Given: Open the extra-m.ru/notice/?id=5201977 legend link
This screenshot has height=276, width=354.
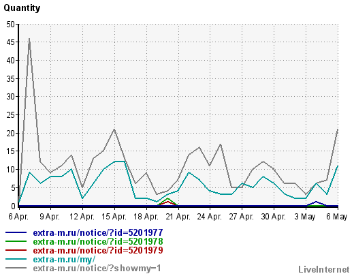Looking at the screenshot, I should (x=98, y=232).
